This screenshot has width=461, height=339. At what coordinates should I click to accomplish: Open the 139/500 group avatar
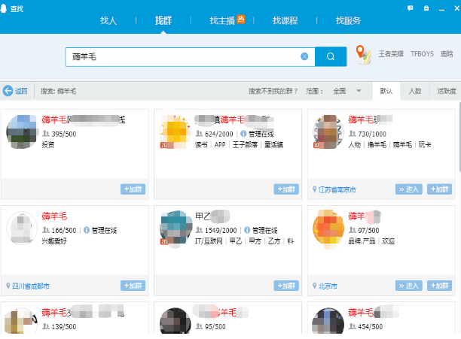(22, 321)
